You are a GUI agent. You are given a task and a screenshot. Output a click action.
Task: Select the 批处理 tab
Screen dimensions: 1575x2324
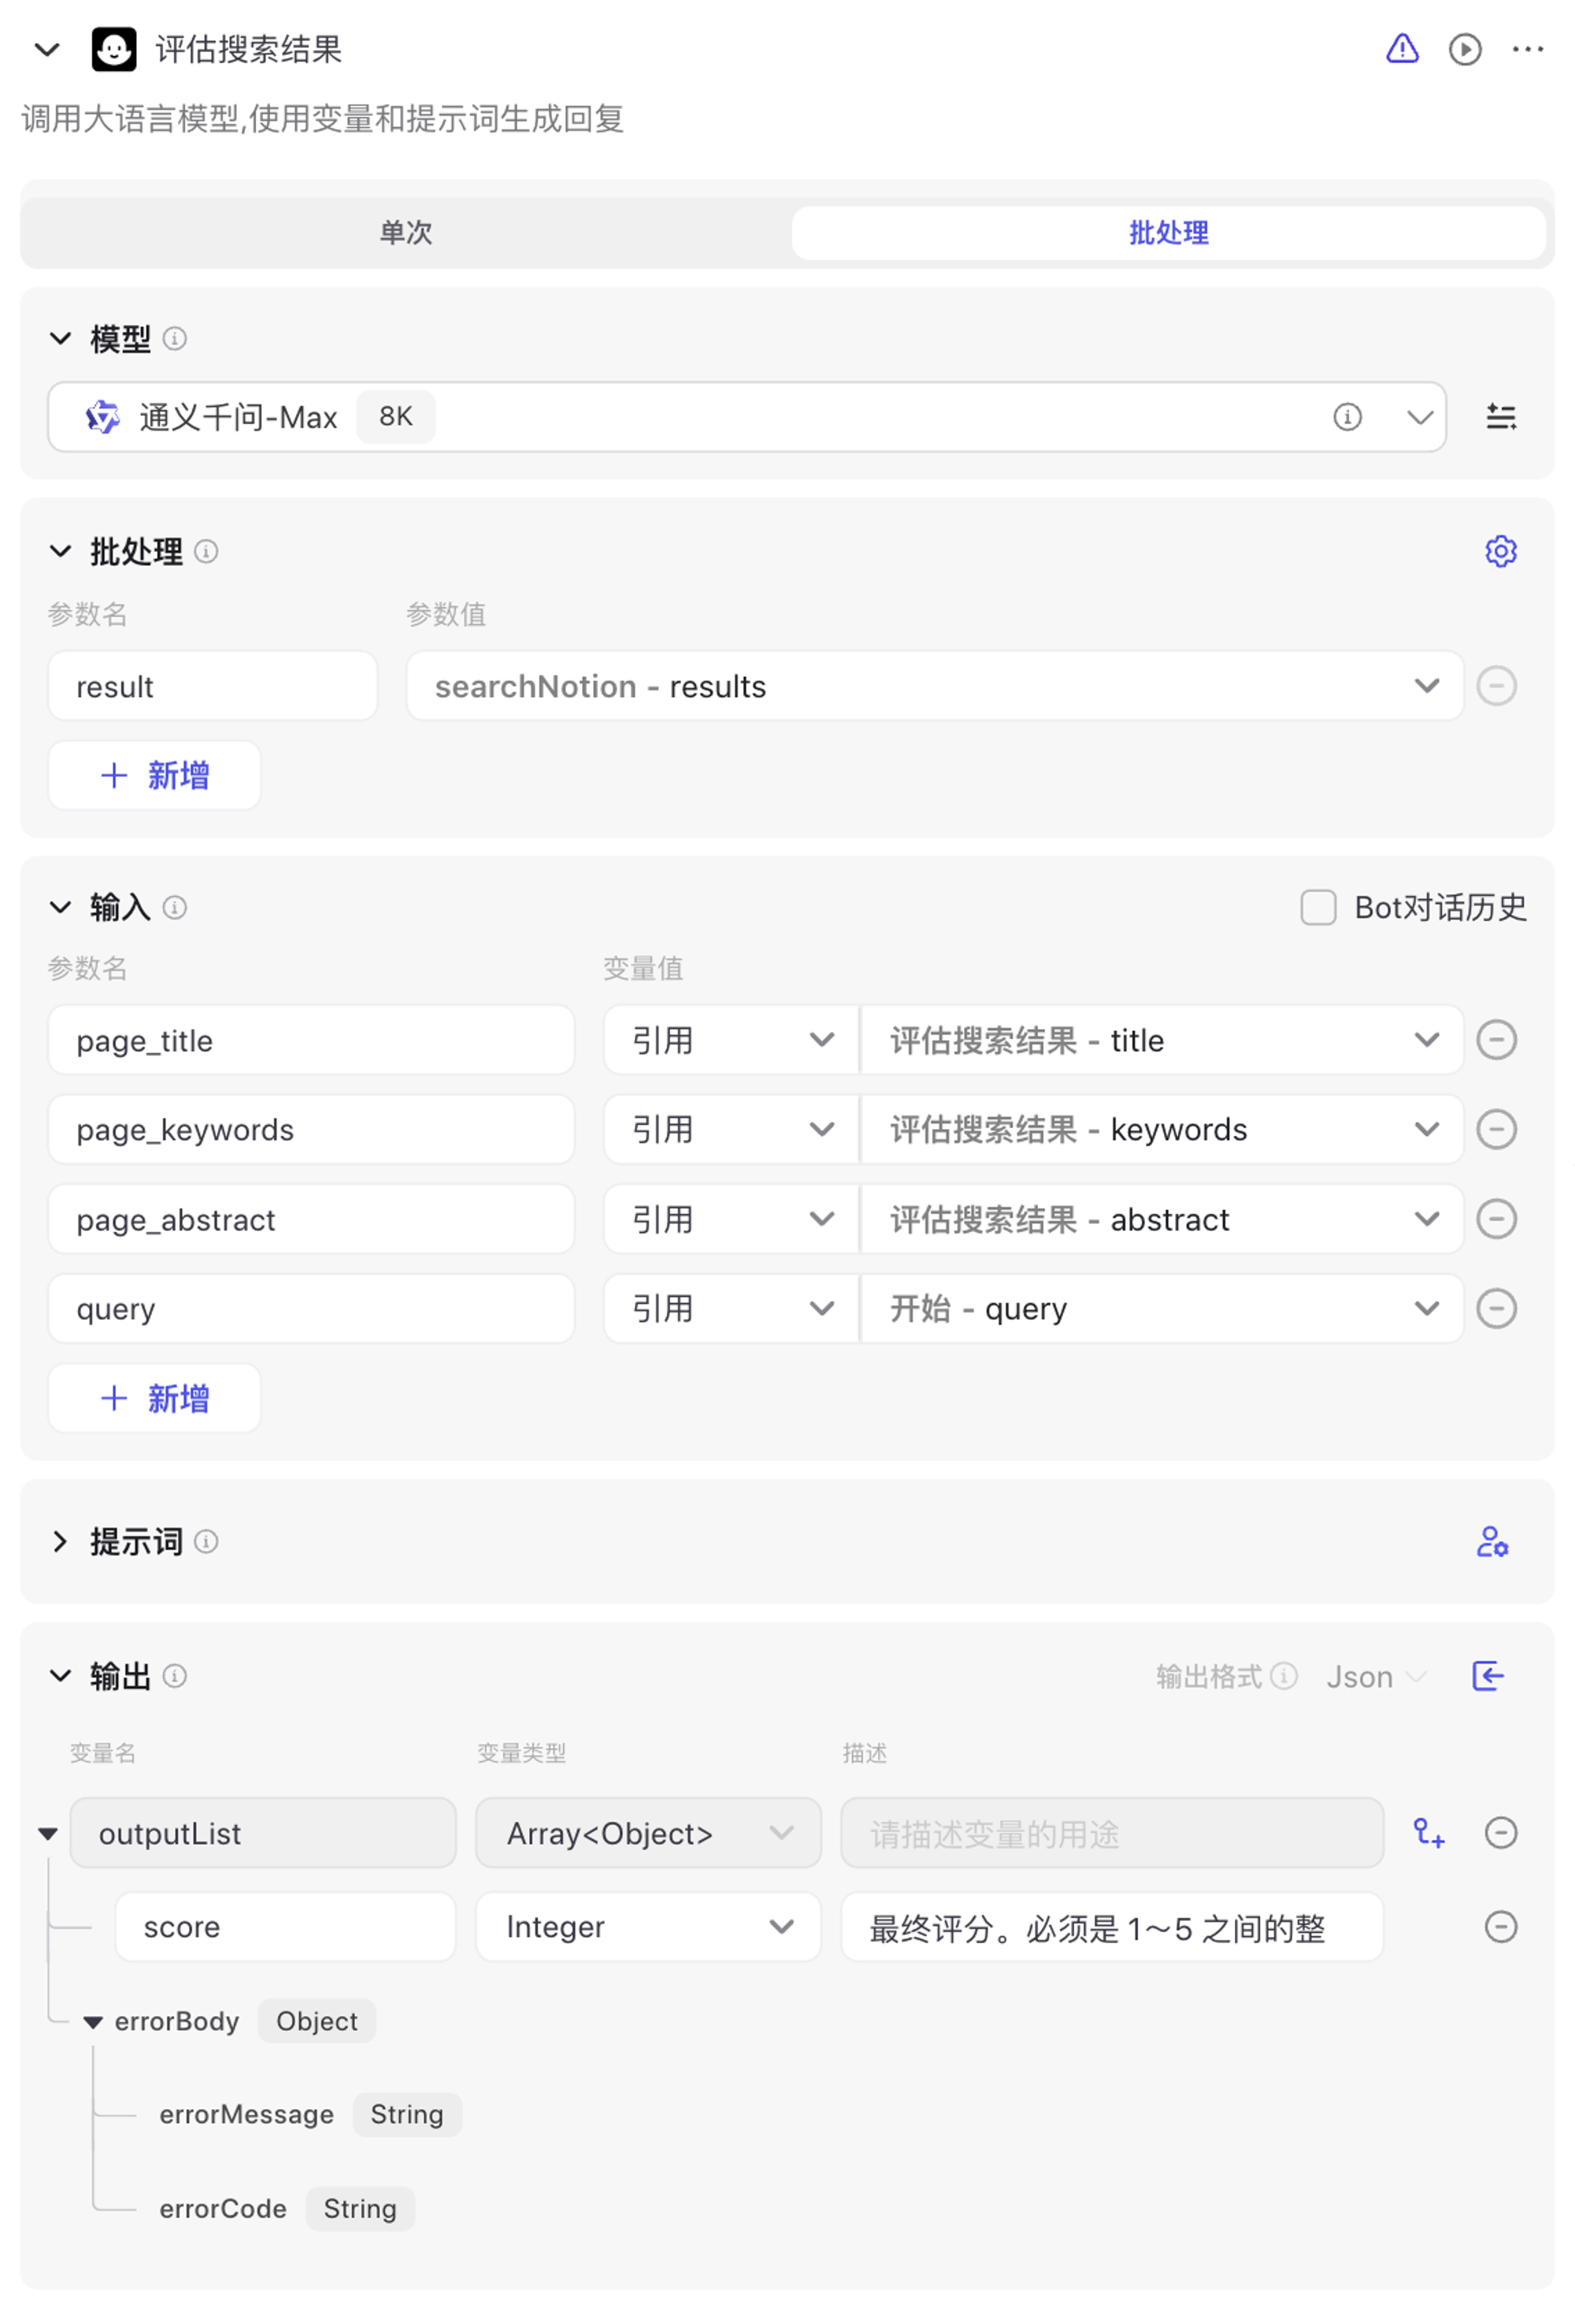click(x=1168, y=233)
